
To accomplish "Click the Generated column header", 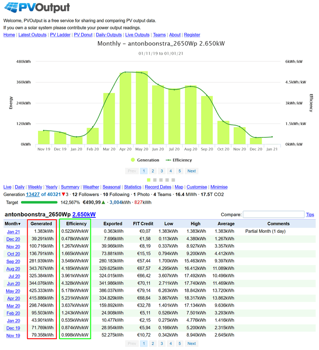I will pyautogui.click(x=41, y=224).
